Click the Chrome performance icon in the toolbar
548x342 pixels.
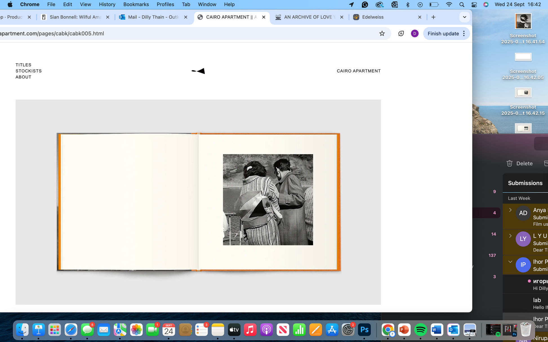[401, 33]
